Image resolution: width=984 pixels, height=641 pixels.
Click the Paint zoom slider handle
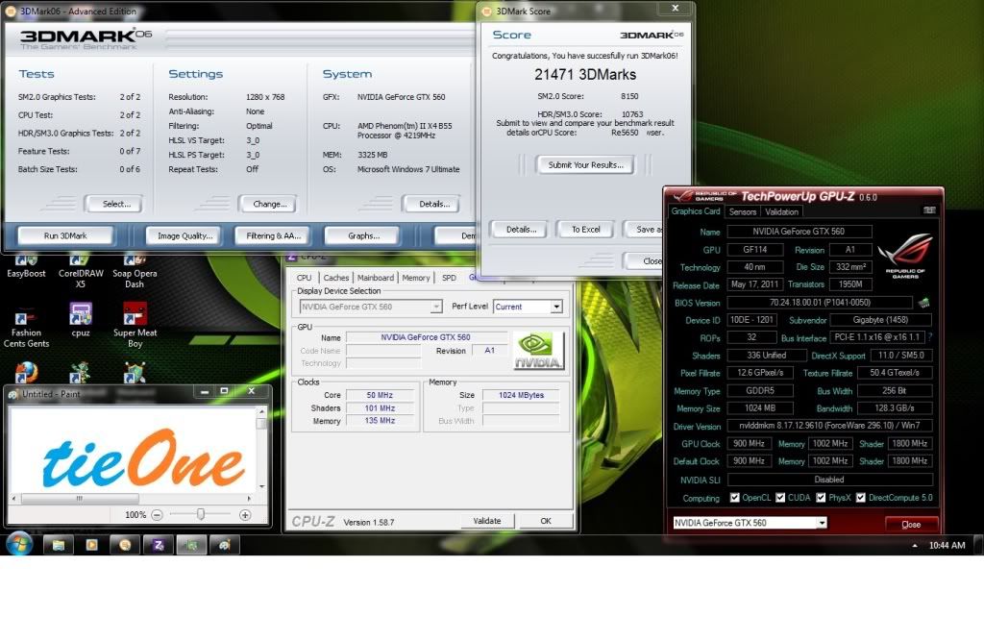[201, 514]
